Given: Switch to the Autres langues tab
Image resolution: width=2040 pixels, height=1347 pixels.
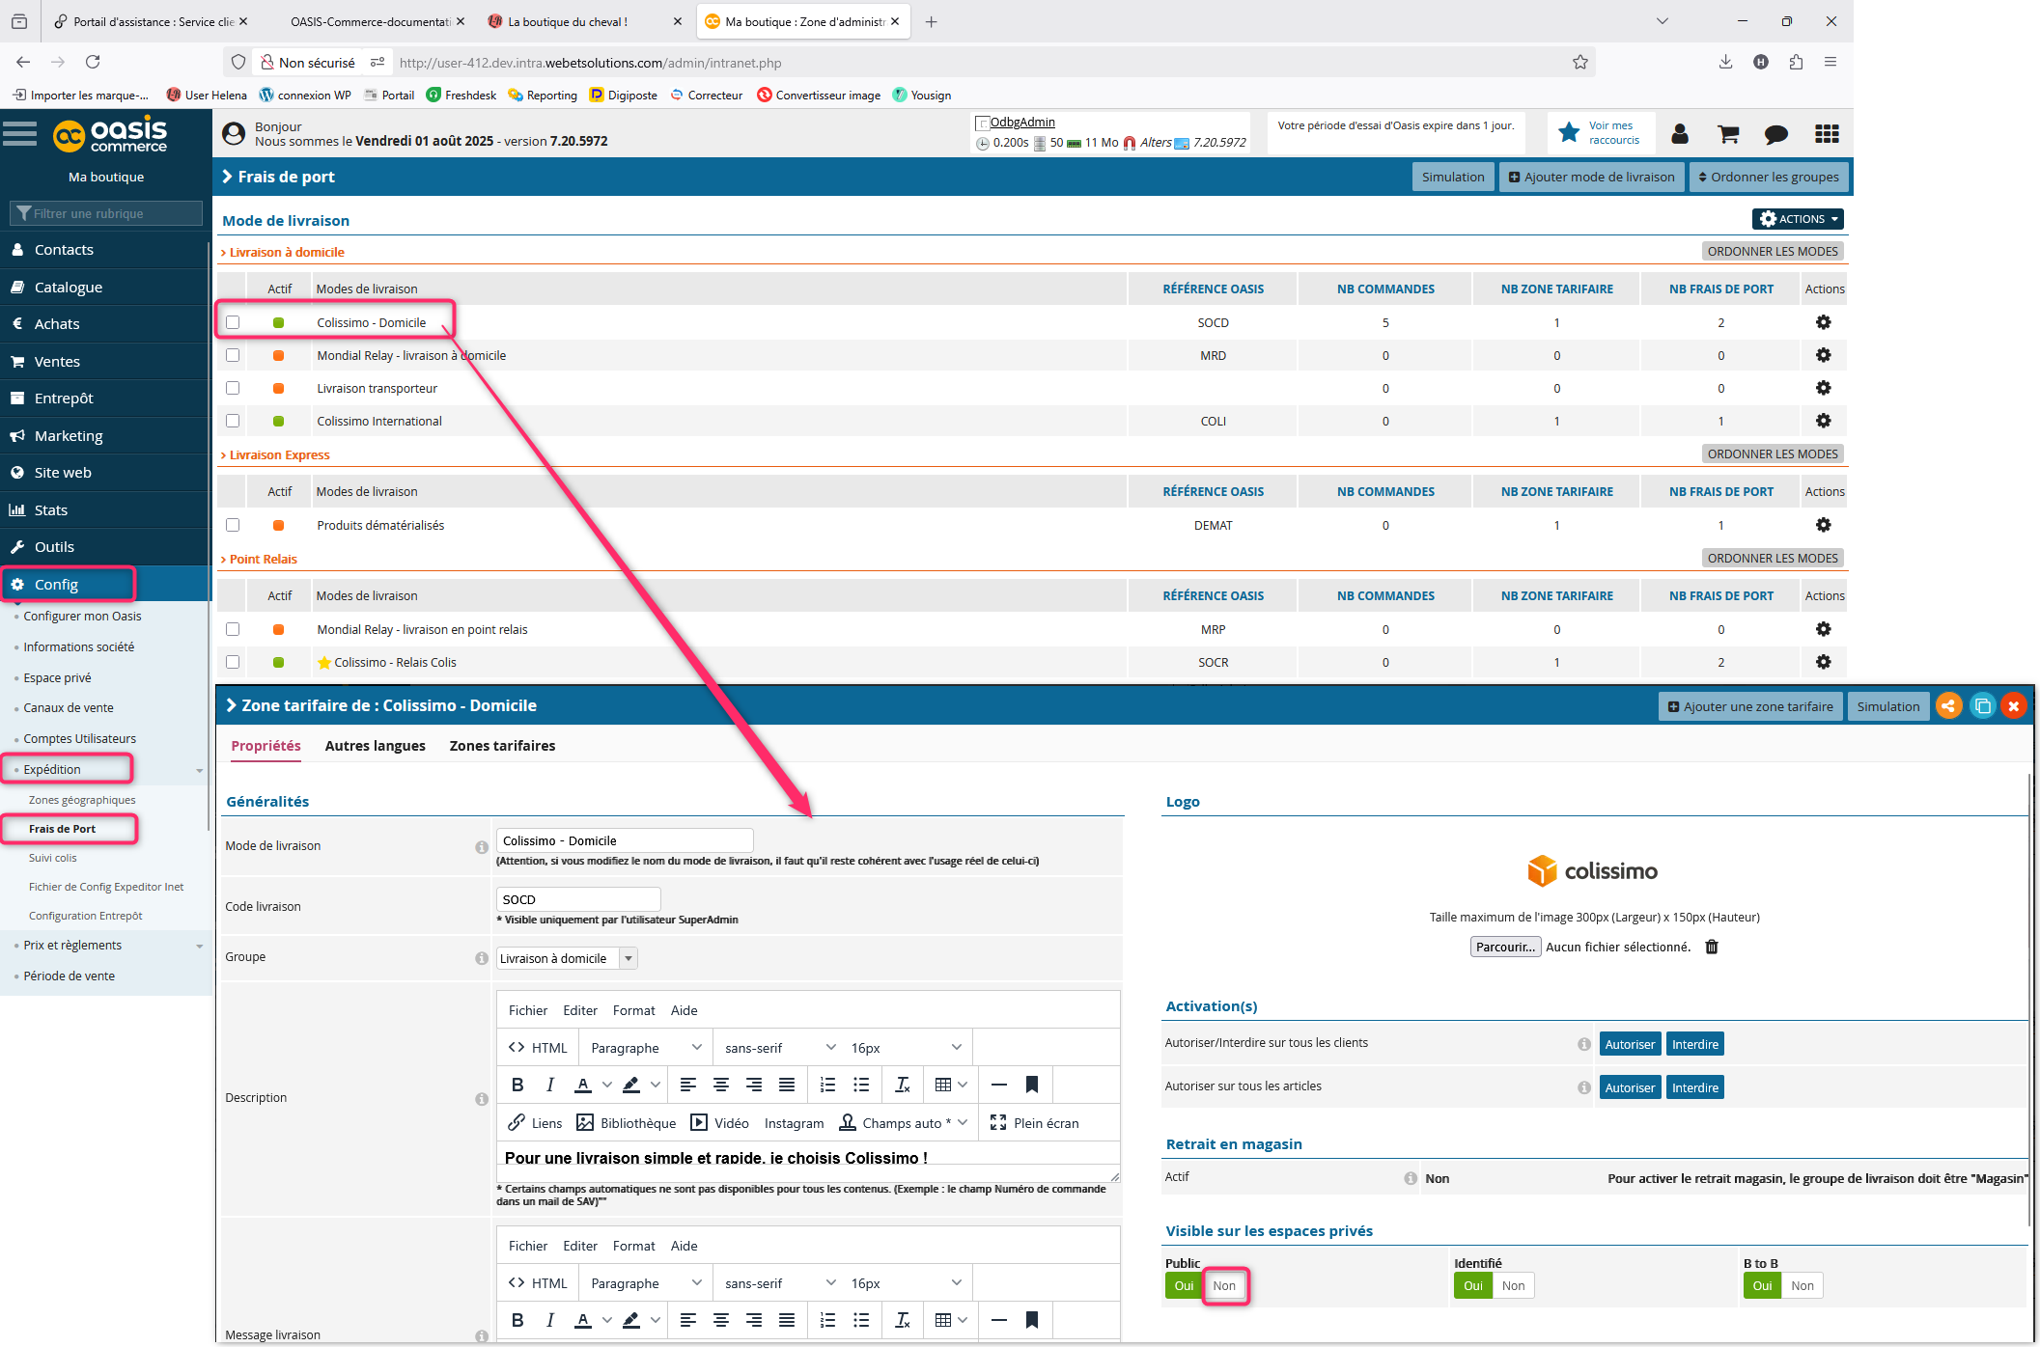Looking at the screenshot, I should 375,746.
